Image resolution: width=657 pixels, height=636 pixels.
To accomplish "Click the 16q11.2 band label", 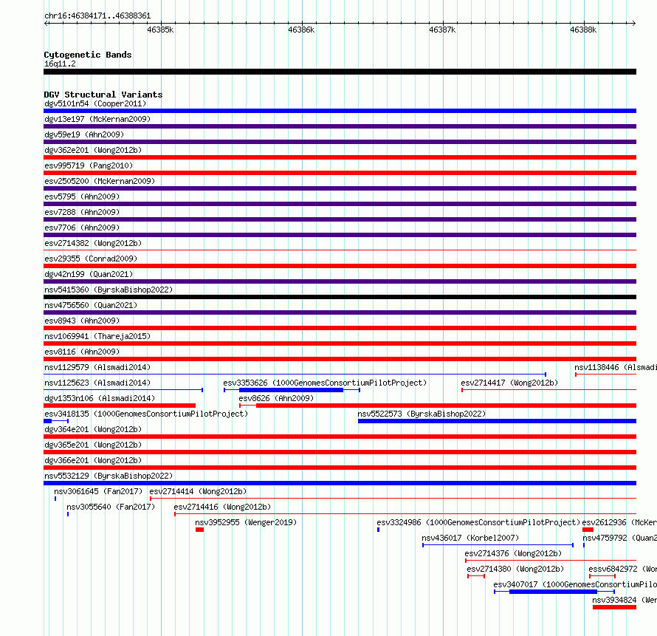I will [60, 64].
